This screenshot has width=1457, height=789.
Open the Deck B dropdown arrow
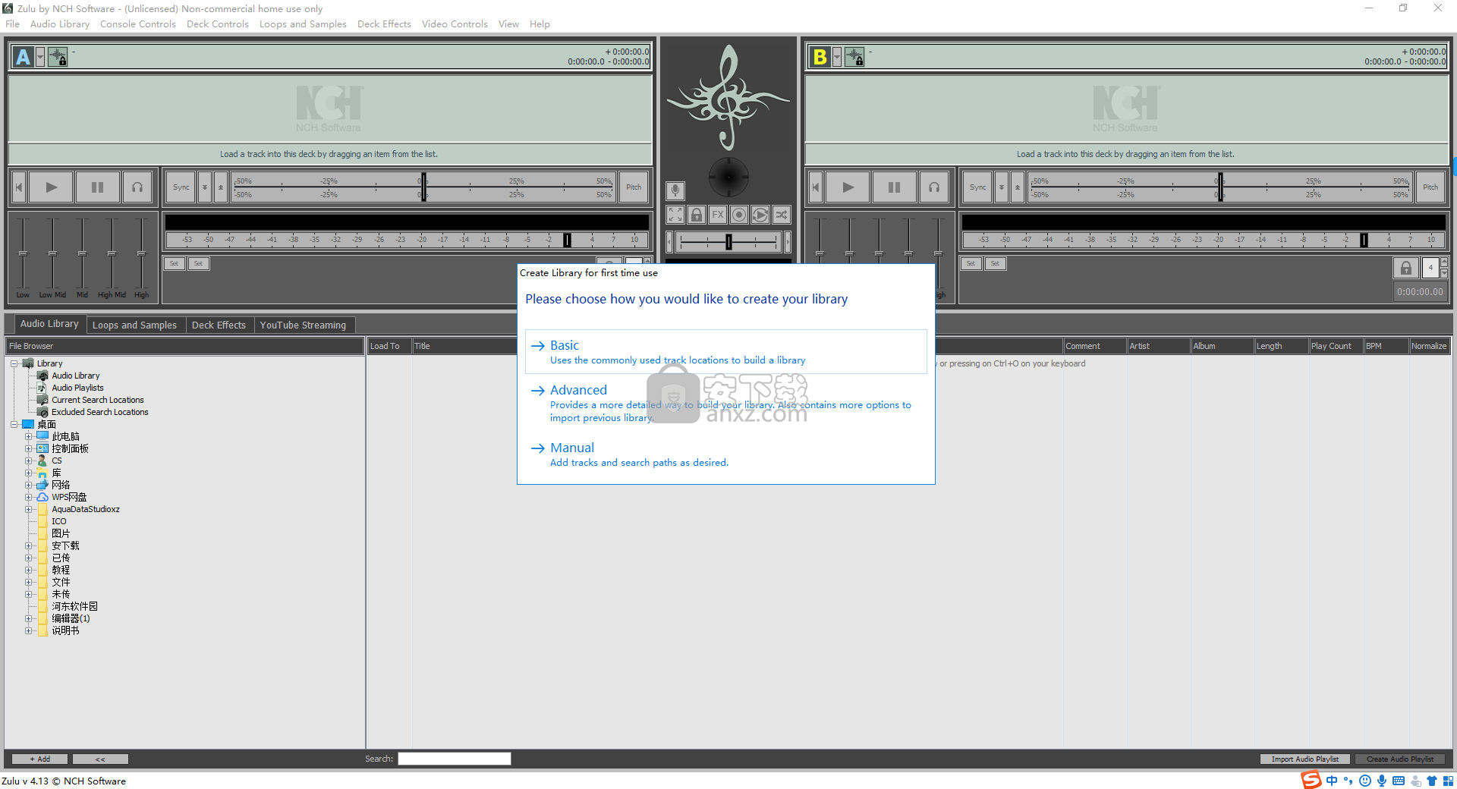click(837, 57)
